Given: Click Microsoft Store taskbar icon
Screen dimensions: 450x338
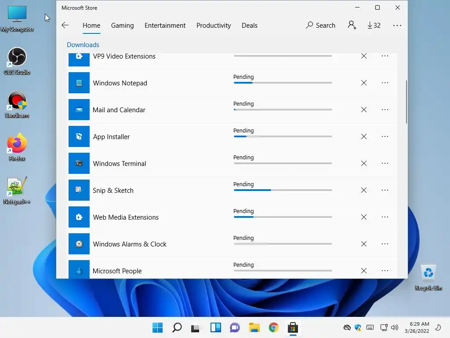Looking at the screenshot, I should click(x=293, y=327).
